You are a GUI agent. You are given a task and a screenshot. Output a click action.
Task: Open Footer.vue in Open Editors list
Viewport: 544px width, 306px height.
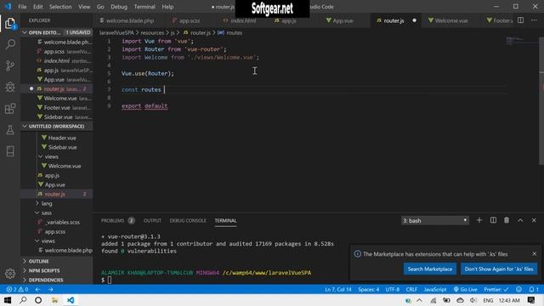click(x=57, y=108)
